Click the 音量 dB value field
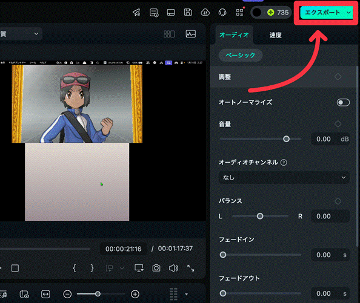 330,139
